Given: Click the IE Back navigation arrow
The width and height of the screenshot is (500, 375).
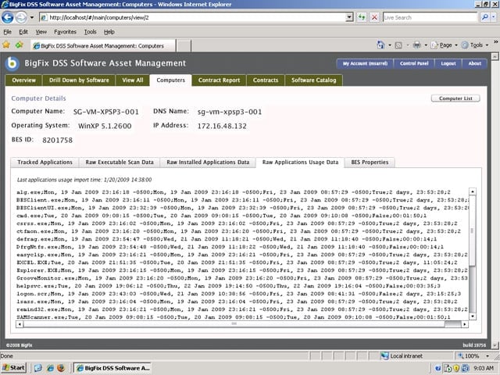Looking at the screenshot, I should click(x=7, y=17).
